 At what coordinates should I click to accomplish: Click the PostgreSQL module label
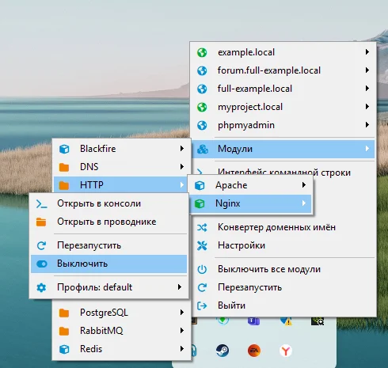pyautogui.click(x=104, y=313)
